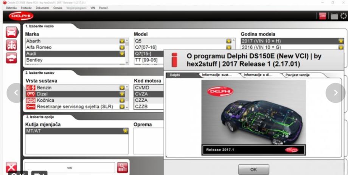Open the VIN menu
Image resolution: width=348 pixels, height=175 pixels.
coord(93,8)
